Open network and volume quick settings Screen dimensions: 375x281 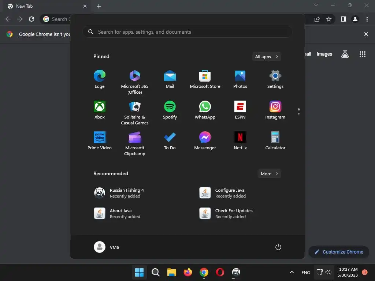[x=324, y=272]
